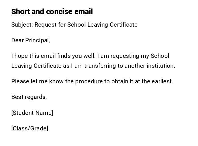Click the "[Class/Grade]" placeholder

pos(30,128)
